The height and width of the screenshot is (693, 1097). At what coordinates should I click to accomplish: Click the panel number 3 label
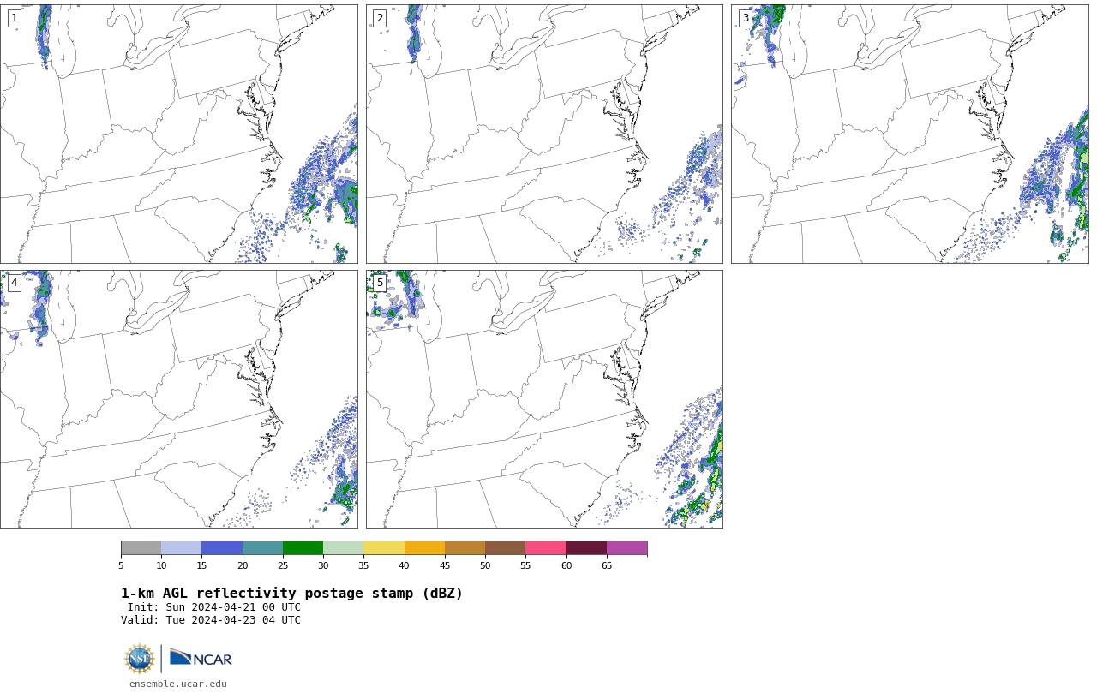745,18
